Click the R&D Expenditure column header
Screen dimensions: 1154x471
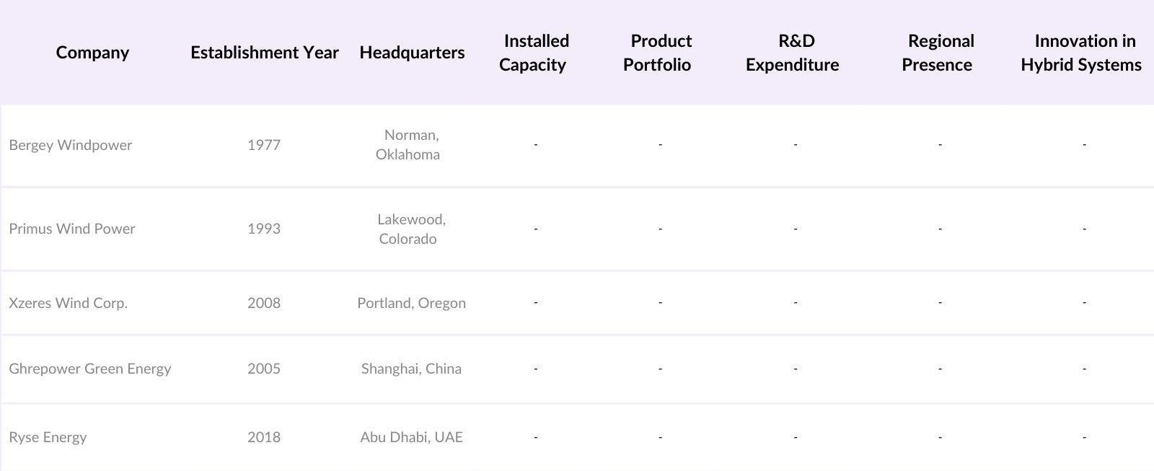coord(793,53)
